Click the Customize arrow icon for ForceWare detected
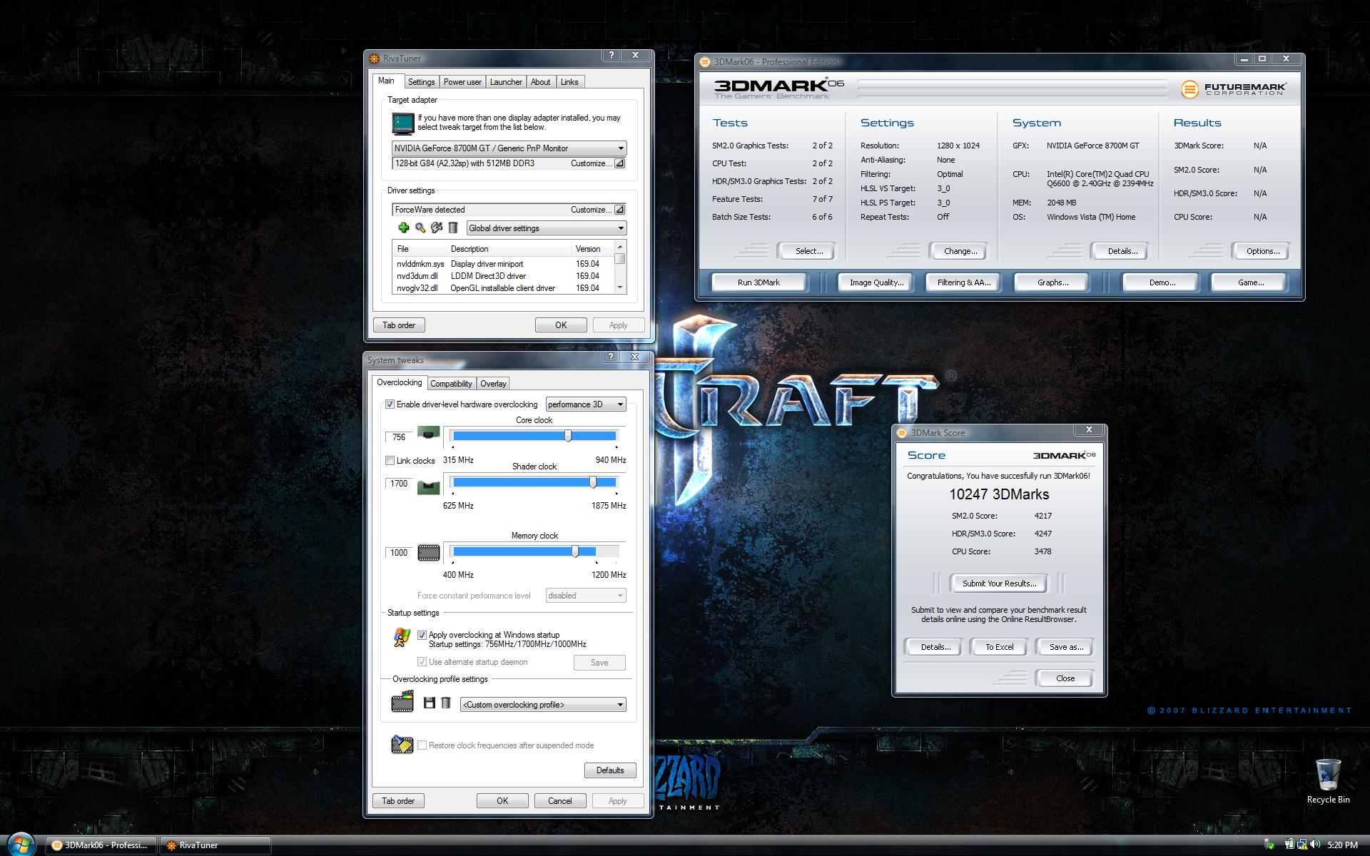The height and width of the screenshot is (856, 1370). tap(619, 210)
